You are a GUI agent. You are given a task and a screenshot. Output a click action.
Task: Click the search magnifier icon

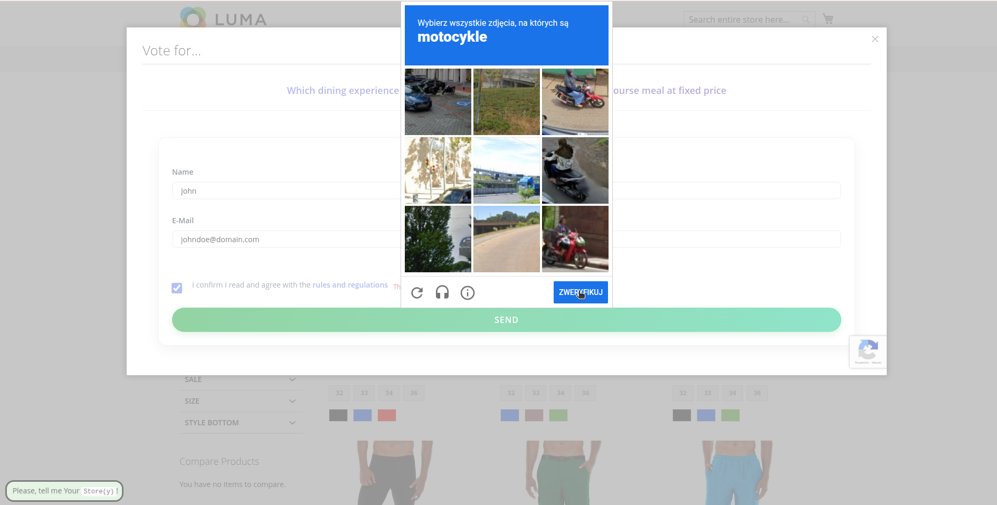coord(806,20)
